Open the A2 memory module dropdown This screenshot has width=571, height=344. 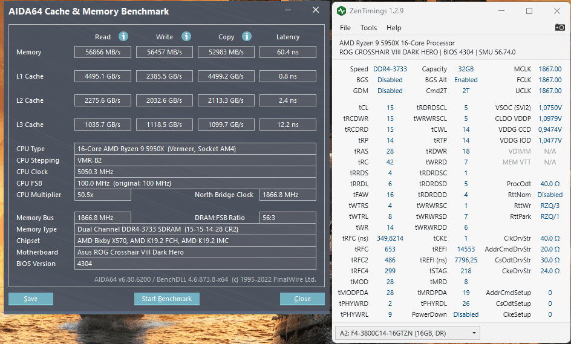click(407, 333)
